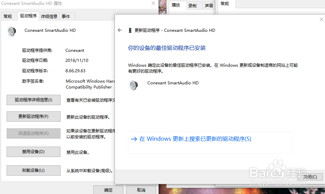The image size is (325, 194).
Task: Click the Microsoft Windows digital signer text
Action: click(90, 84)
